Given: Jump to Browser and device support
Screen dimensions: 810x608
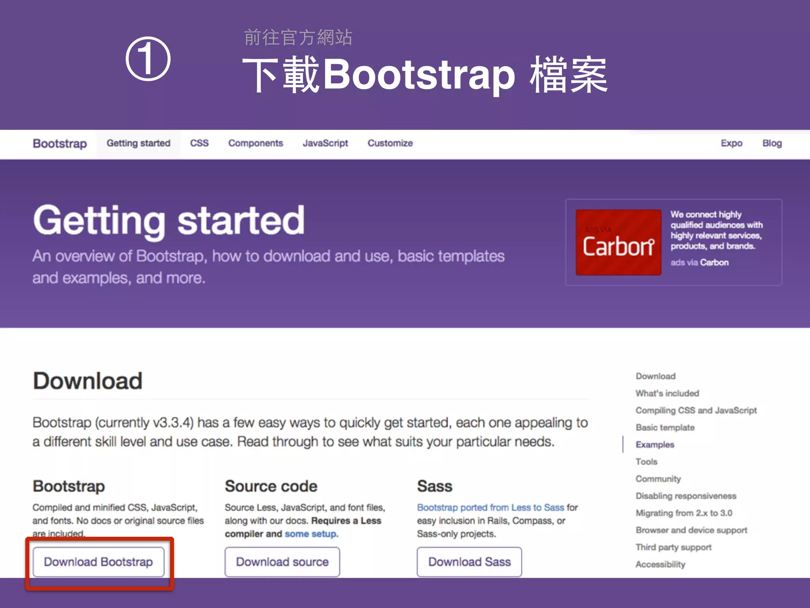Looking at the screenshot, I should tap(691, 530).
